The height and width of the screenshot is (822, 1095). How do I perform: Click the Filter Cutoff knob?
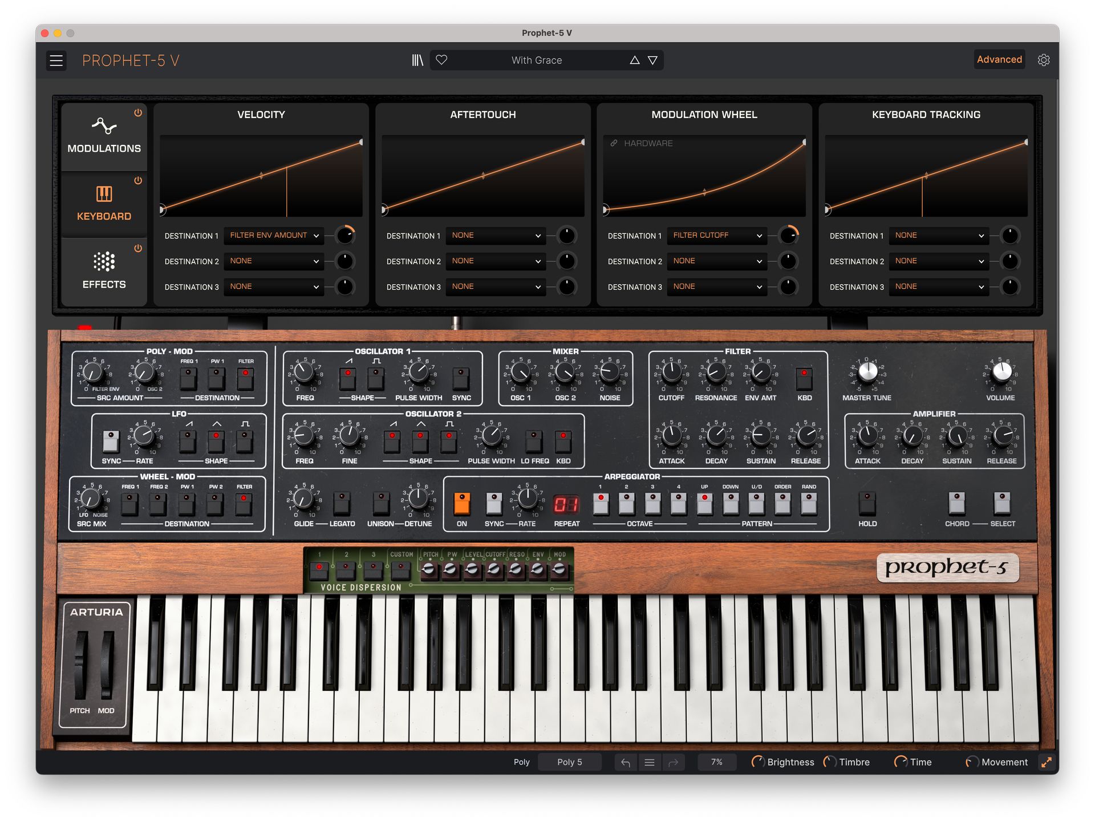pyautogui.click(x=671, y=372)
